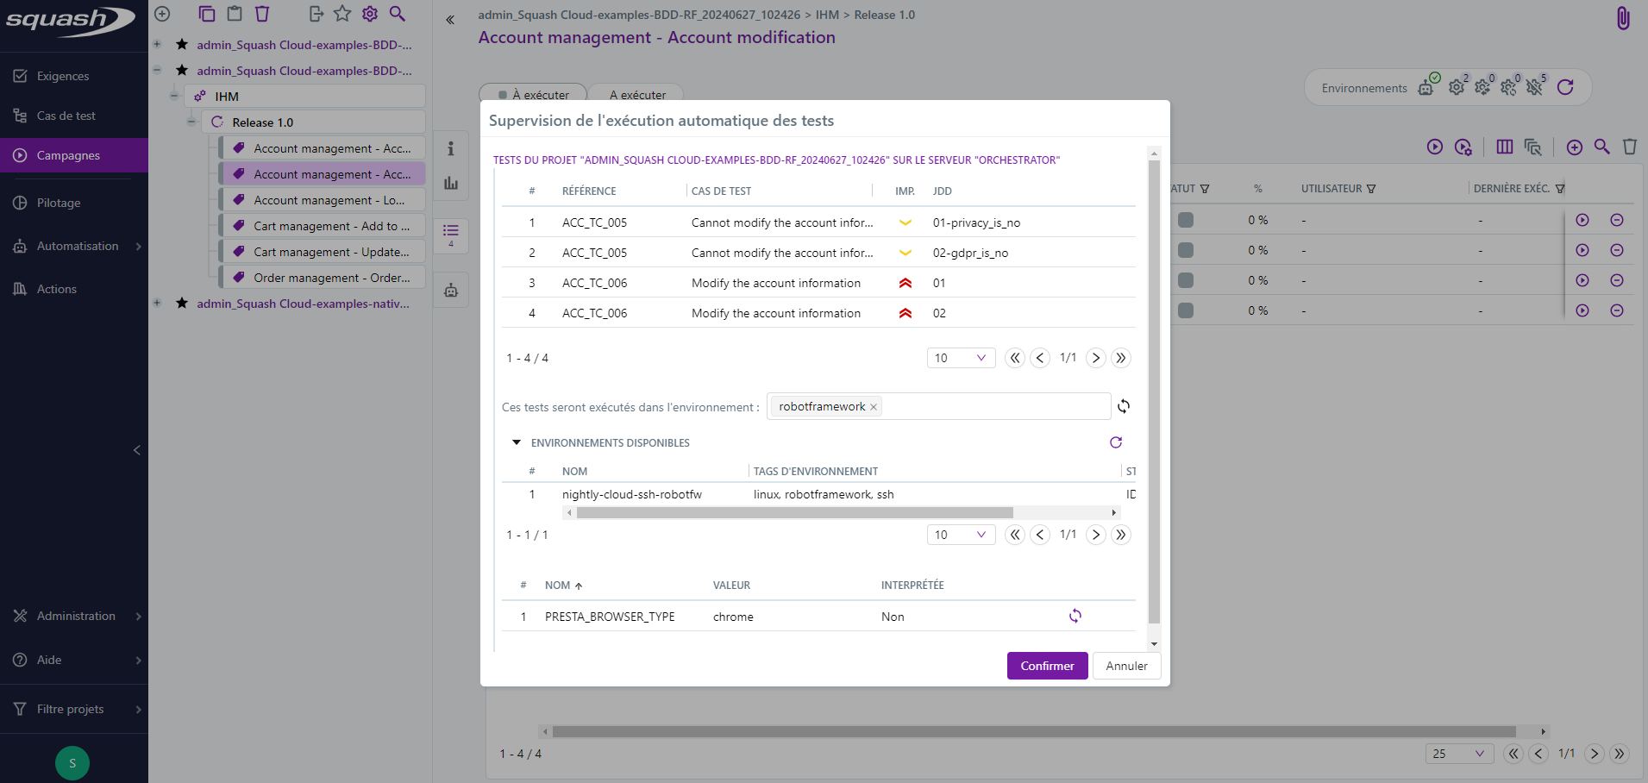Screen dimensions: 1648x783
Task: Collapse the ENVIRONNEMENTS DISPONIBLES section
Action: tap(516, 442)
